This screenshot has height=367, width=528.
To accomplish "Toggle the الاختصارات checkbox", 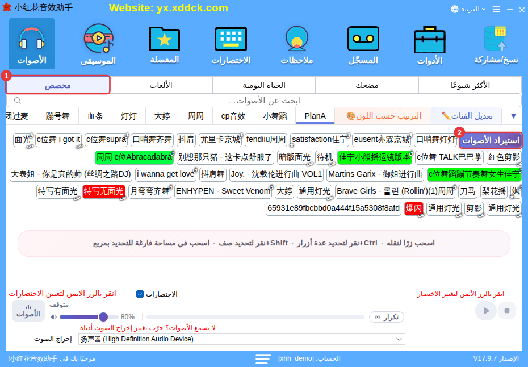I will point(140,294).
